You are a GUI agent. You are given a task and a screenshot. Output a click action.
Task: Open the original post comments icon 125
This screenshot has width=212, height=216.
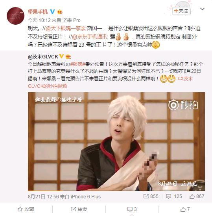[x=174, y=196]
